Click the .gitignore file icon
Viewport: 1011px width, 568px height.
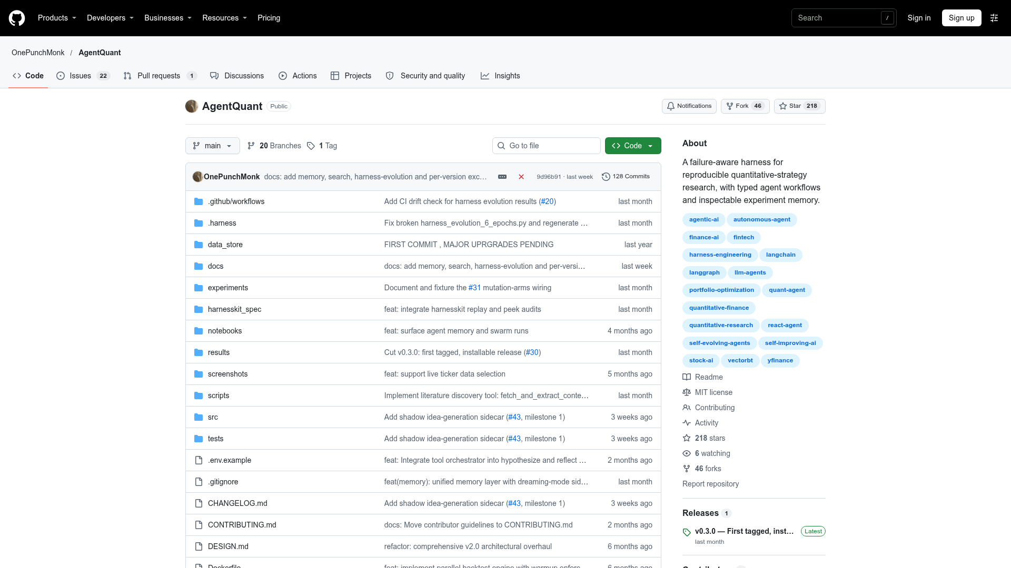(199, 482)
